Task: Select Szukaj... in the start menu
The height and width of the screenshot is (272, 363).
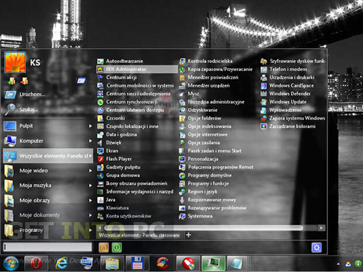Action: [x=22, y=109]
